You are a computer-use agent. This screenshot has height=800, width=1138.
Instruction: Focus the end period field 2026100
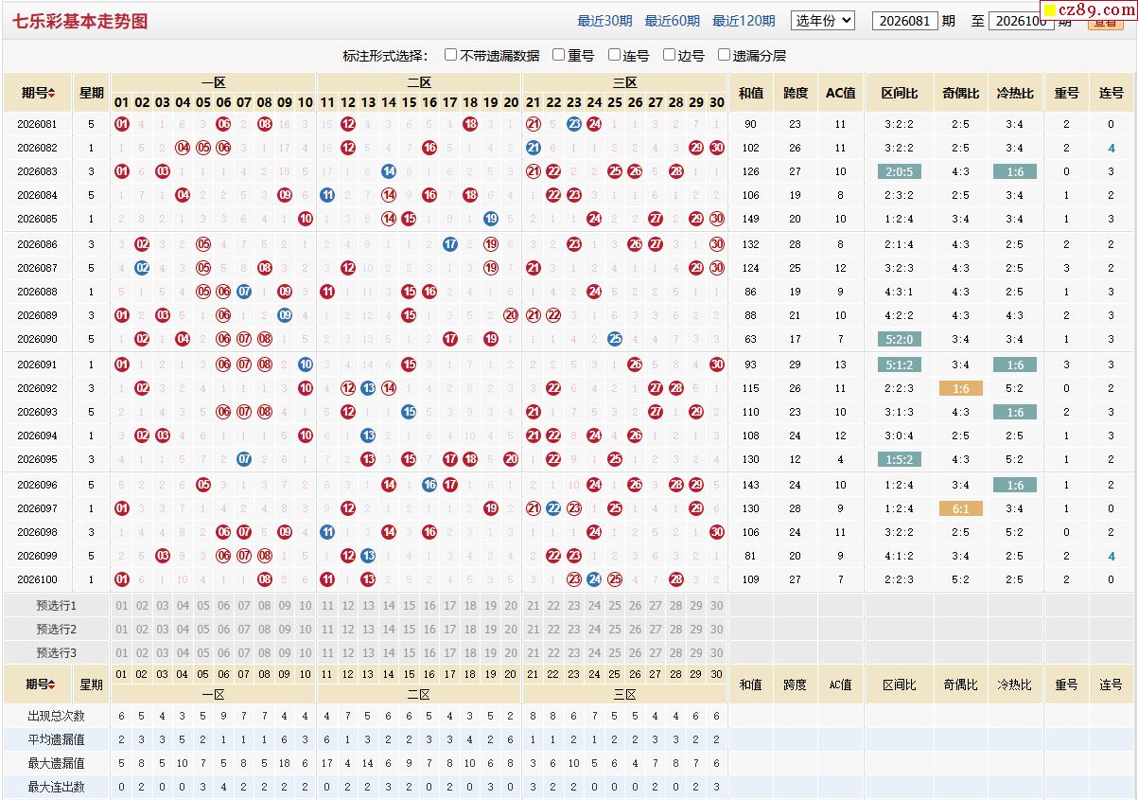coord(1021,21)
